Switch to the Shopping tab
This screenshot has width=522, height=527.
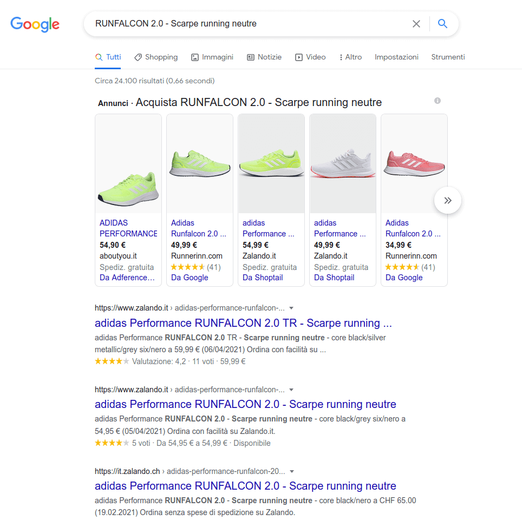156,57
